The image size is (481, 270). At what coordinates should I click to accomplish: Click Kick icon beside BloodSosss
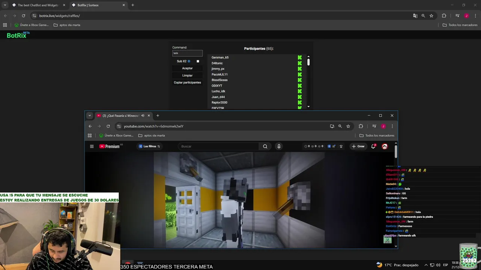click(299, 80)
